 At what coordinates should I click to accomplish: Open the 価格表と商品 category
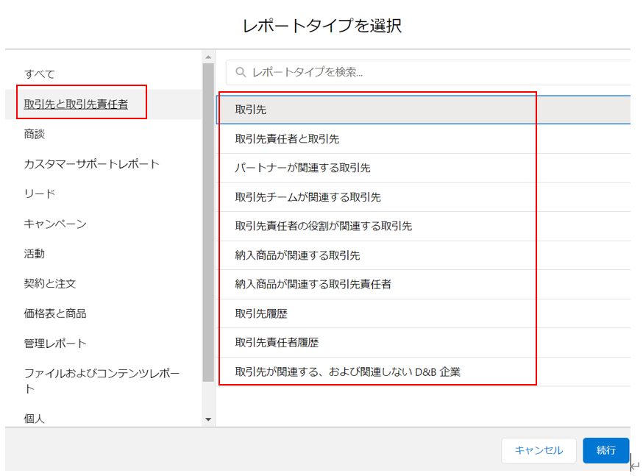click(55, 313)
